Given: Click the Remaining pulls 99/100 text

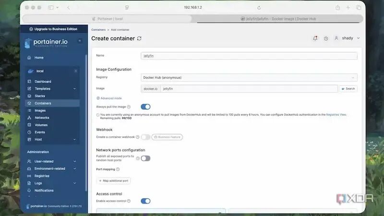Looking at the screenshot, I should (x=116, y=118).
